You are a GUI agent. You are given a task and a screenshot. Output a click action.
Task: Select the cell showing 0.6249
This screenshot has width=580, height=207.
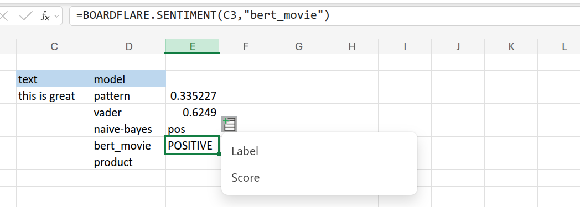193,112
